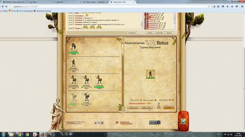Close the 'Подготовка к бою' tab

134,2
